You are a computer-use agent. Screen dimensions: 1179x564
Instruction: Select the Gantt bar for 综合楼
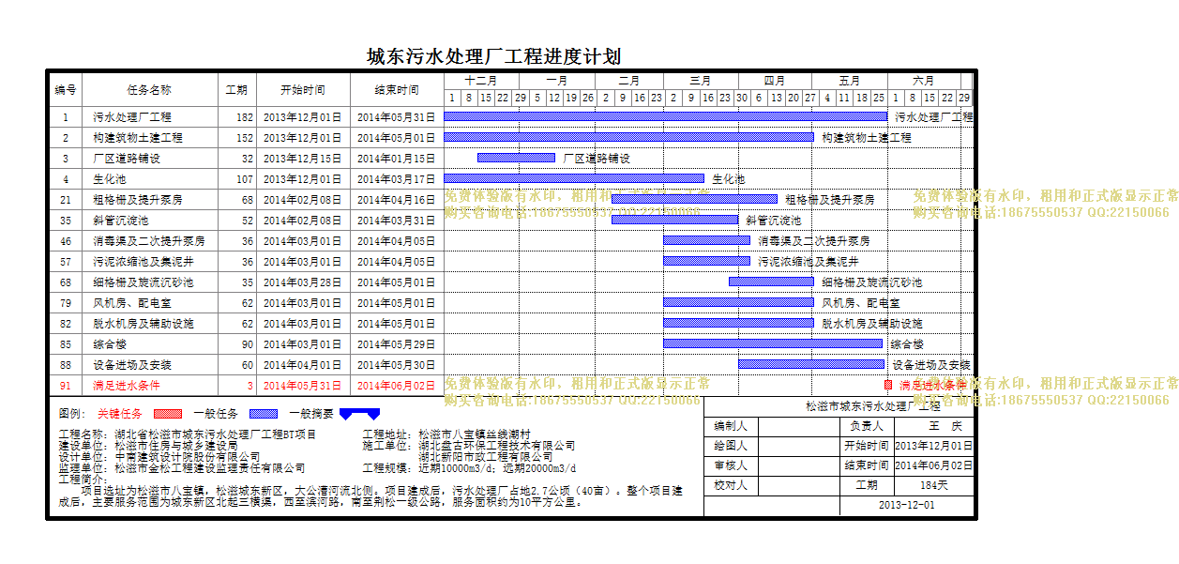click(x=773, y=343)
